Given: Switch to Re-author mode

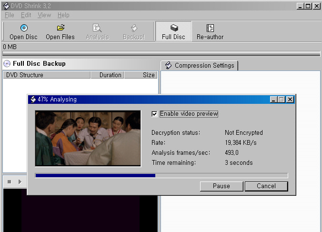Looking at the screenshot, I should [x=210, y=31].
